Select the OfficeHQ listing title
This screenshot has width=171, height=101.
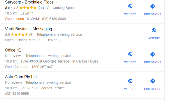point(13,50)
